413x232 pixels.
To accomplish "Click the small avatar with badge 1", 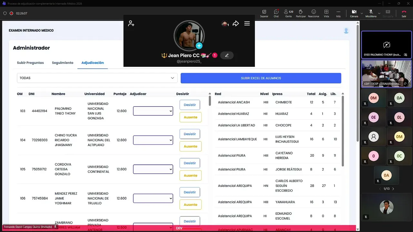I will point(225,24).
